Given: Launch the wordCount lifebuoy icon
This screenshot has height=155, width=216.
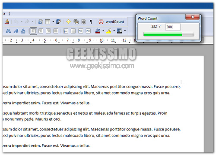Looking at the screenshot, I should point(101,22).
